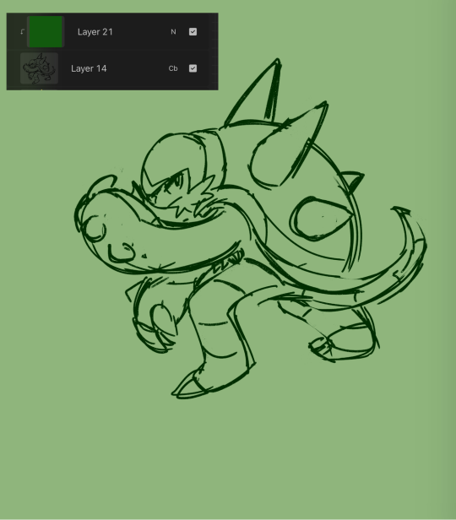Click the clipping mask arrow on Layer 21
This screenshot has width=456, height=520.
pyautogui.click(x=22, y=32)
